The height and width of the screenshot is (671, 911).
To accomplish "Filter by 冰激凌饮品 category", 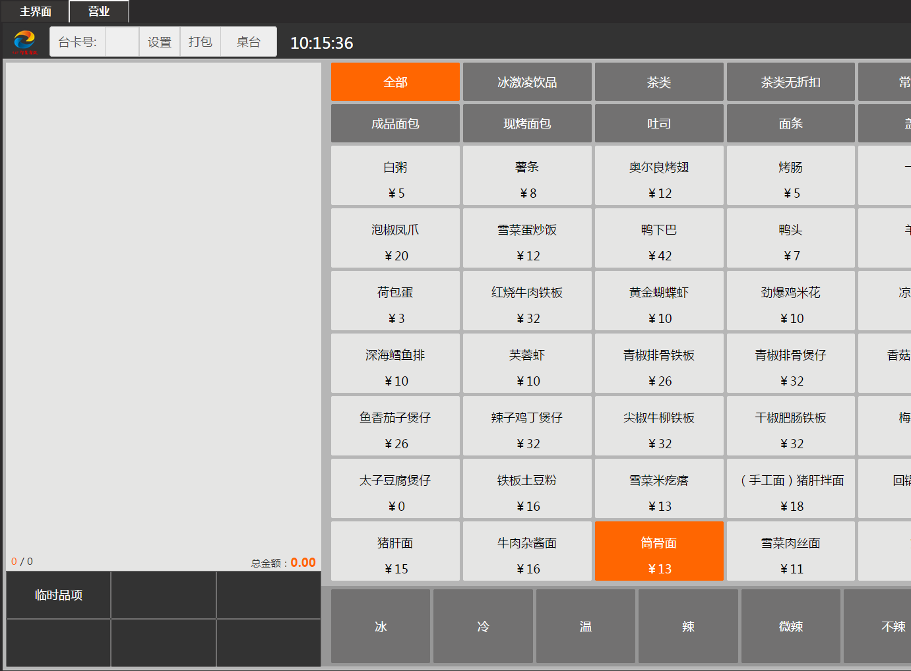I will coord(527,82).
